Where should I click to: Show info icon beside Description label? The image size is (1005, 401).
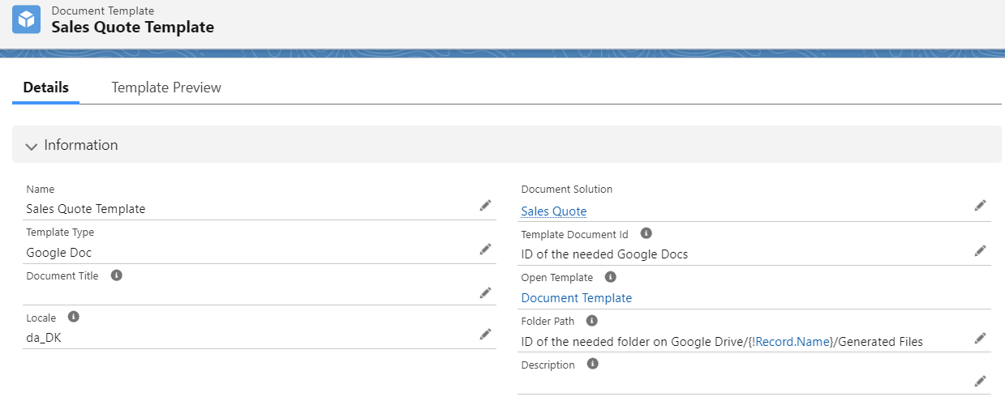(593, 364)
